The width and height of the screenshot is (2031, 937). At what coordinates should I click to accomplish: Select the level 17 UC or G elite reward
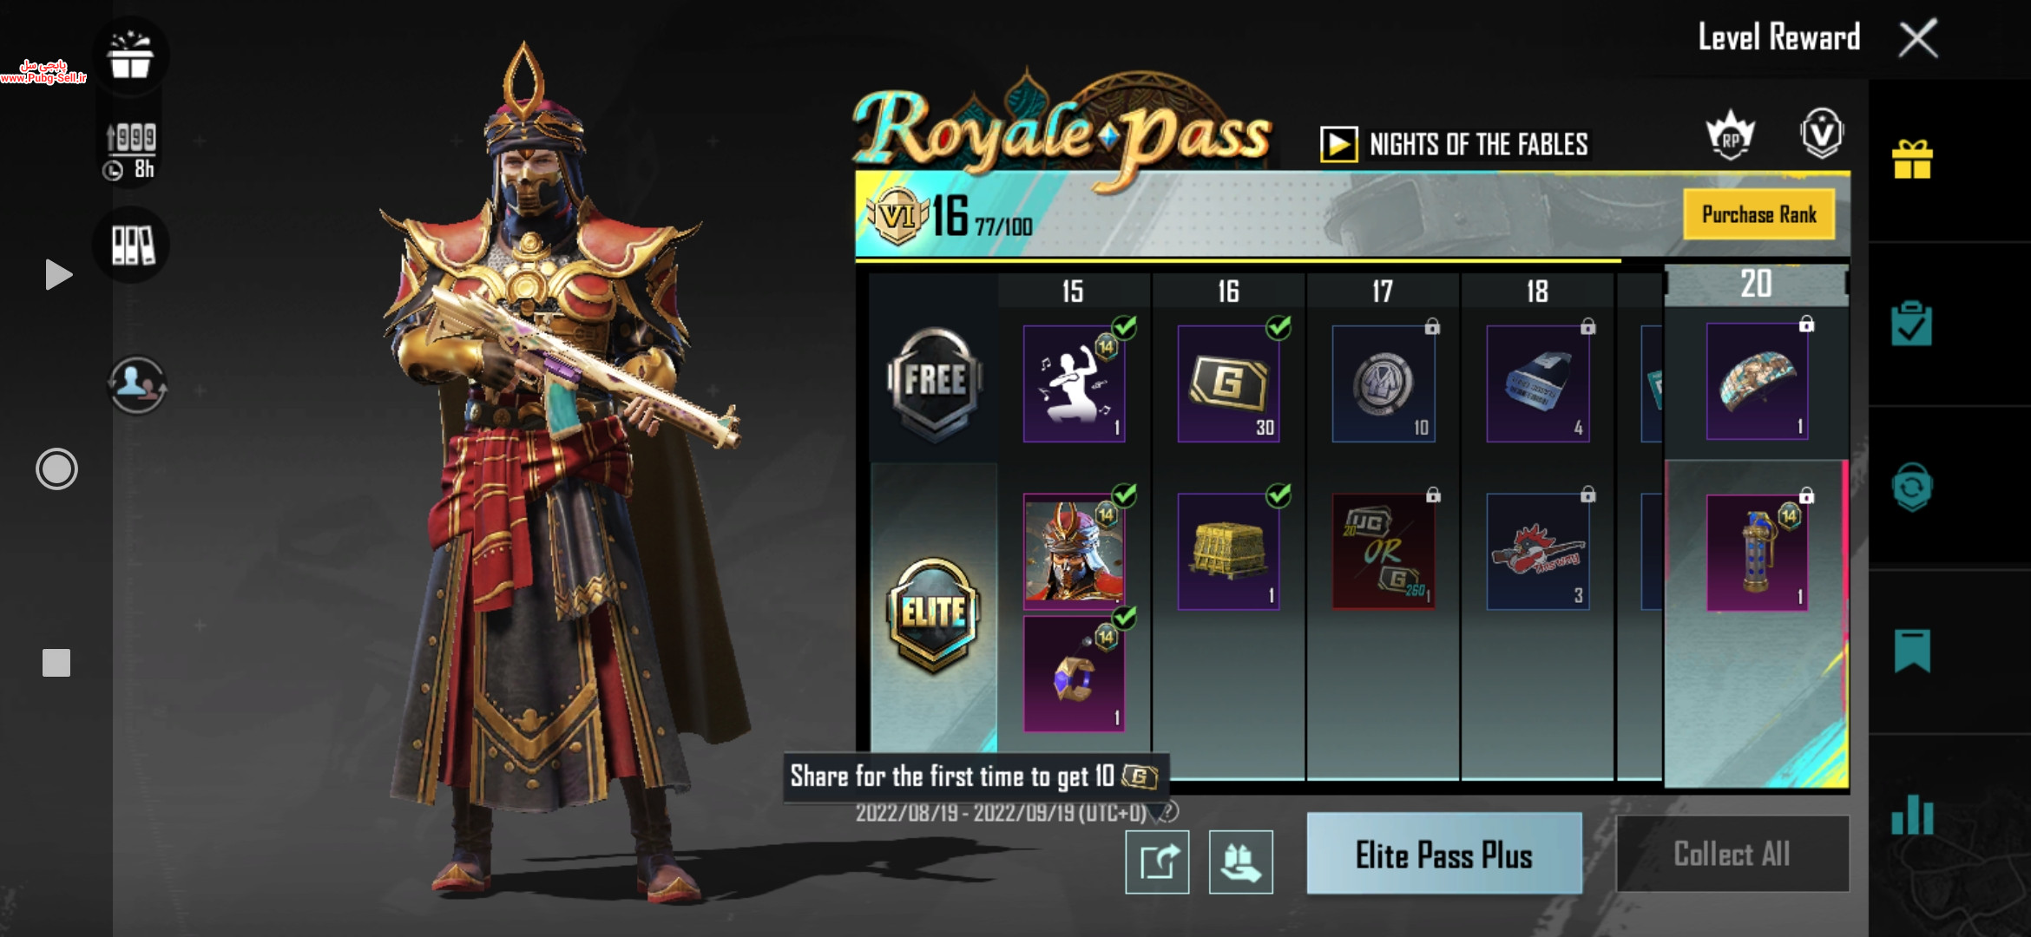tap(1384, 552)
